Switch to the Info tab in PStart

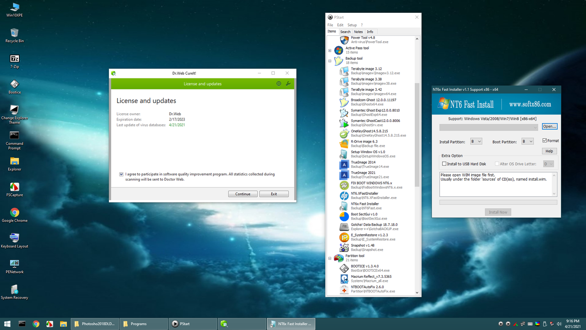pos(370,32)
